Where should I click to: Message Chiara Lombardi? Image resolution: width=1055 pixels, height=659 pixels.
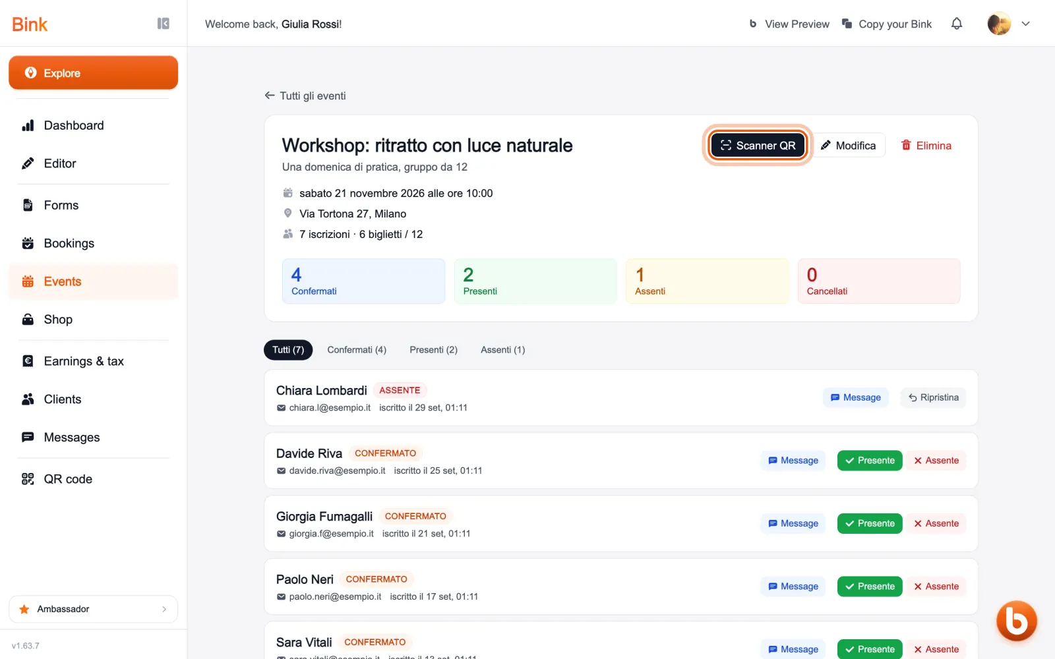click(x=856, y=397)
